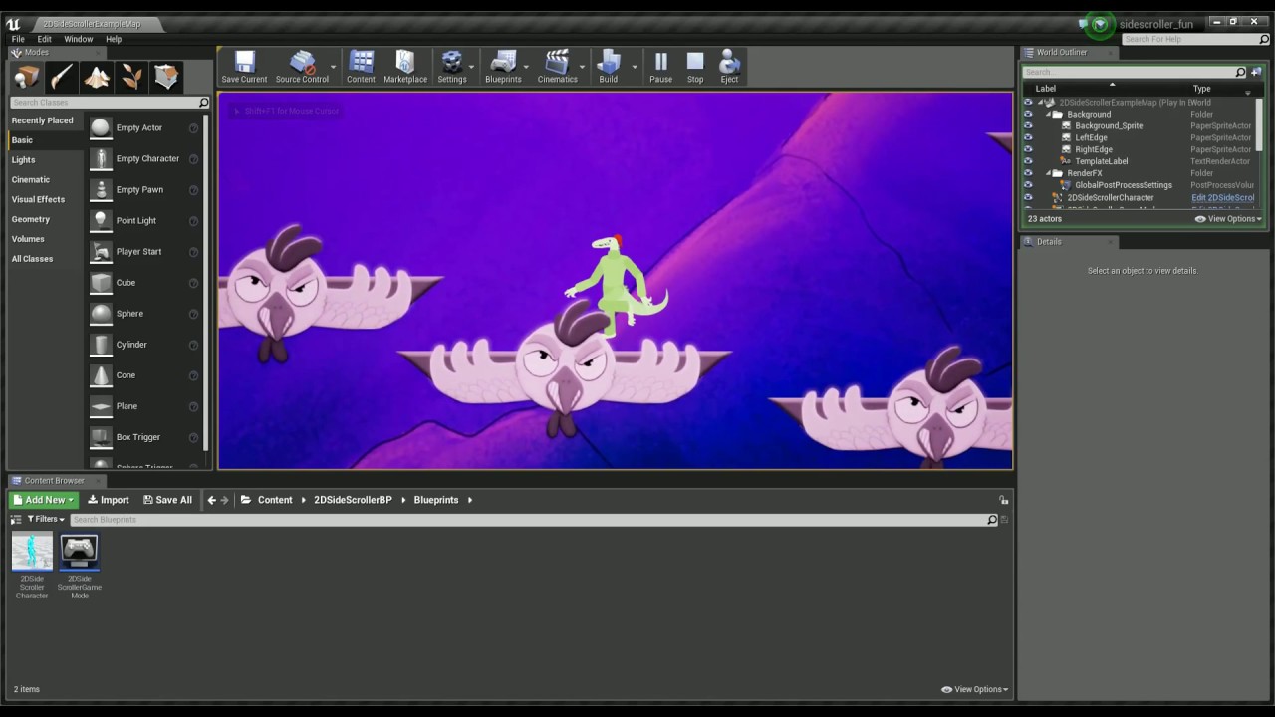Toggle visibility of Background_Sprite actor
The height and width of the screenshot is (717, 1275).
coord(1028,126)
